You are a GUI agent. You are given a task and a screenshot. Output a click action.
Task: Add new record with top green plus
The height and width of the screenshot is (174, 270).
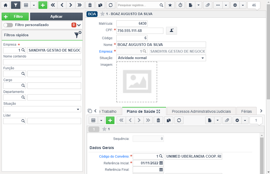[43, 5]
